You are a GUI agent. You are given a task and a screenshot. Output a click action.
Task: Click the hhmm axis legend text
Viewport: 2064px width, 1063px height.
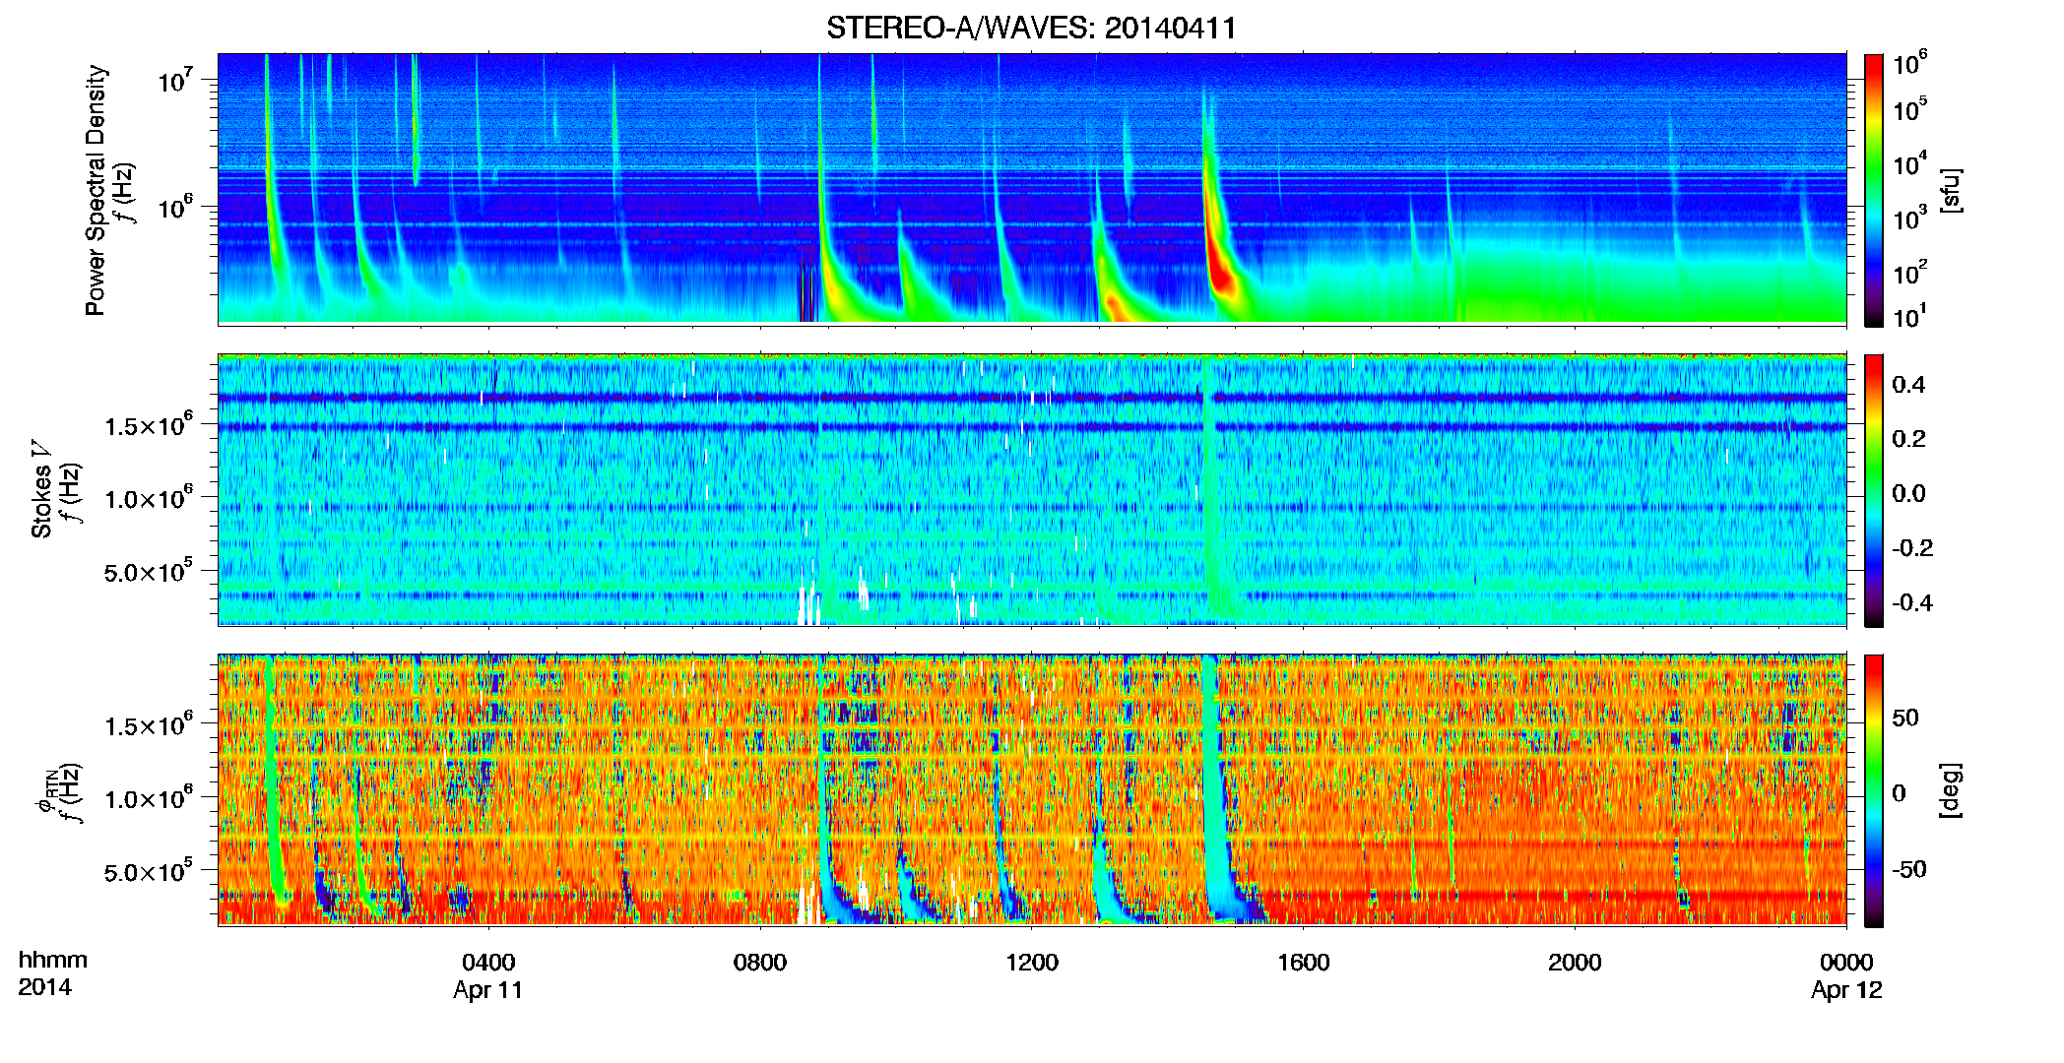(x=53, y=961)
